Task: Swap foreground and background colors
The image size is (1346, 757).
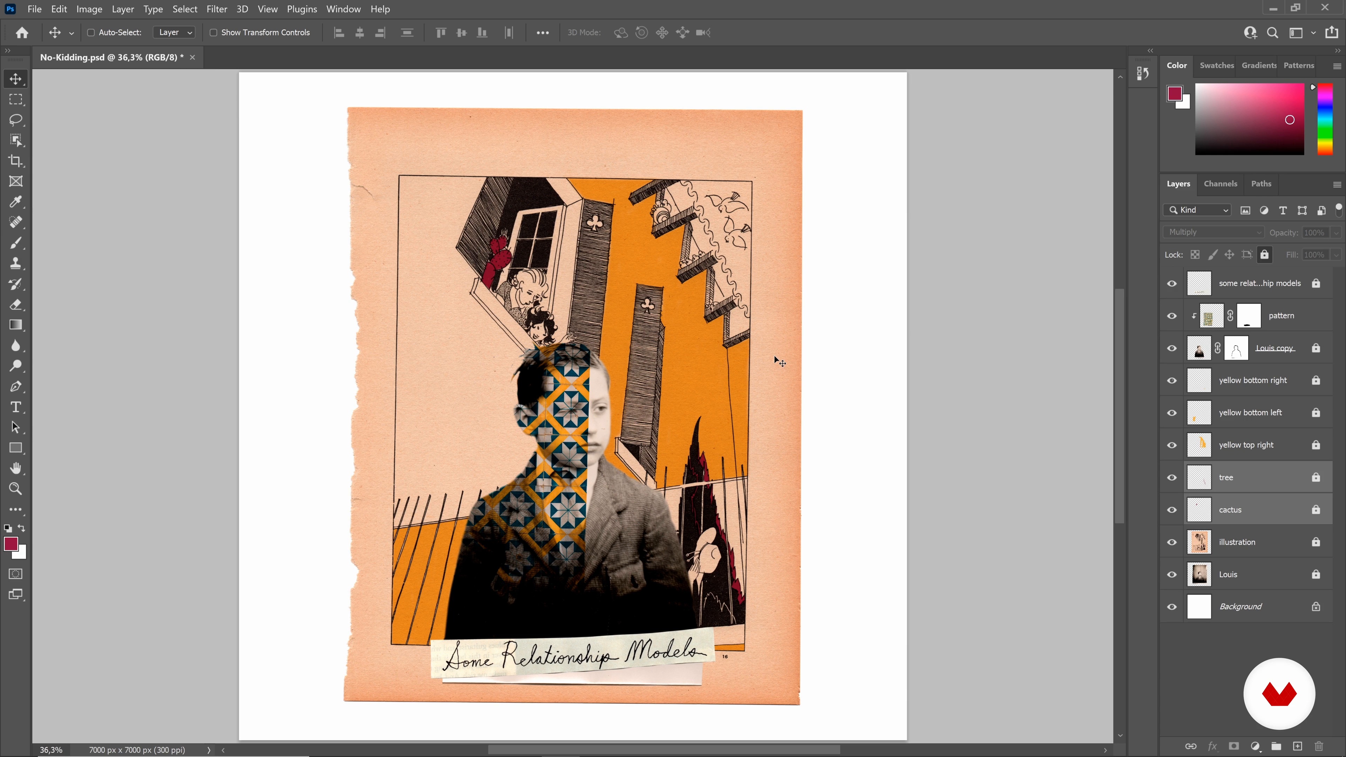Action: tap(21, 528)
